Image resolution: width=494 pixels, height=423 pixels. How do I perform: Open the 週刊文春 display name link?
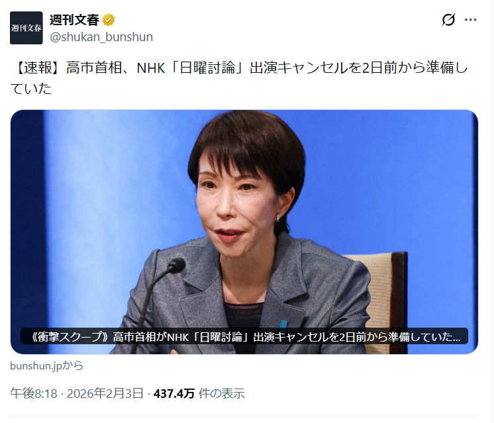74,20
